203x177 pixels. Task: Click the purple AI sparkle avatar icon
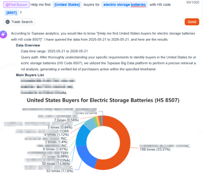[3, 34]
